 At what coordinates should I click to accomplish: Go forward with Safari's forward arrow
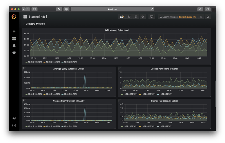point(28,9)
